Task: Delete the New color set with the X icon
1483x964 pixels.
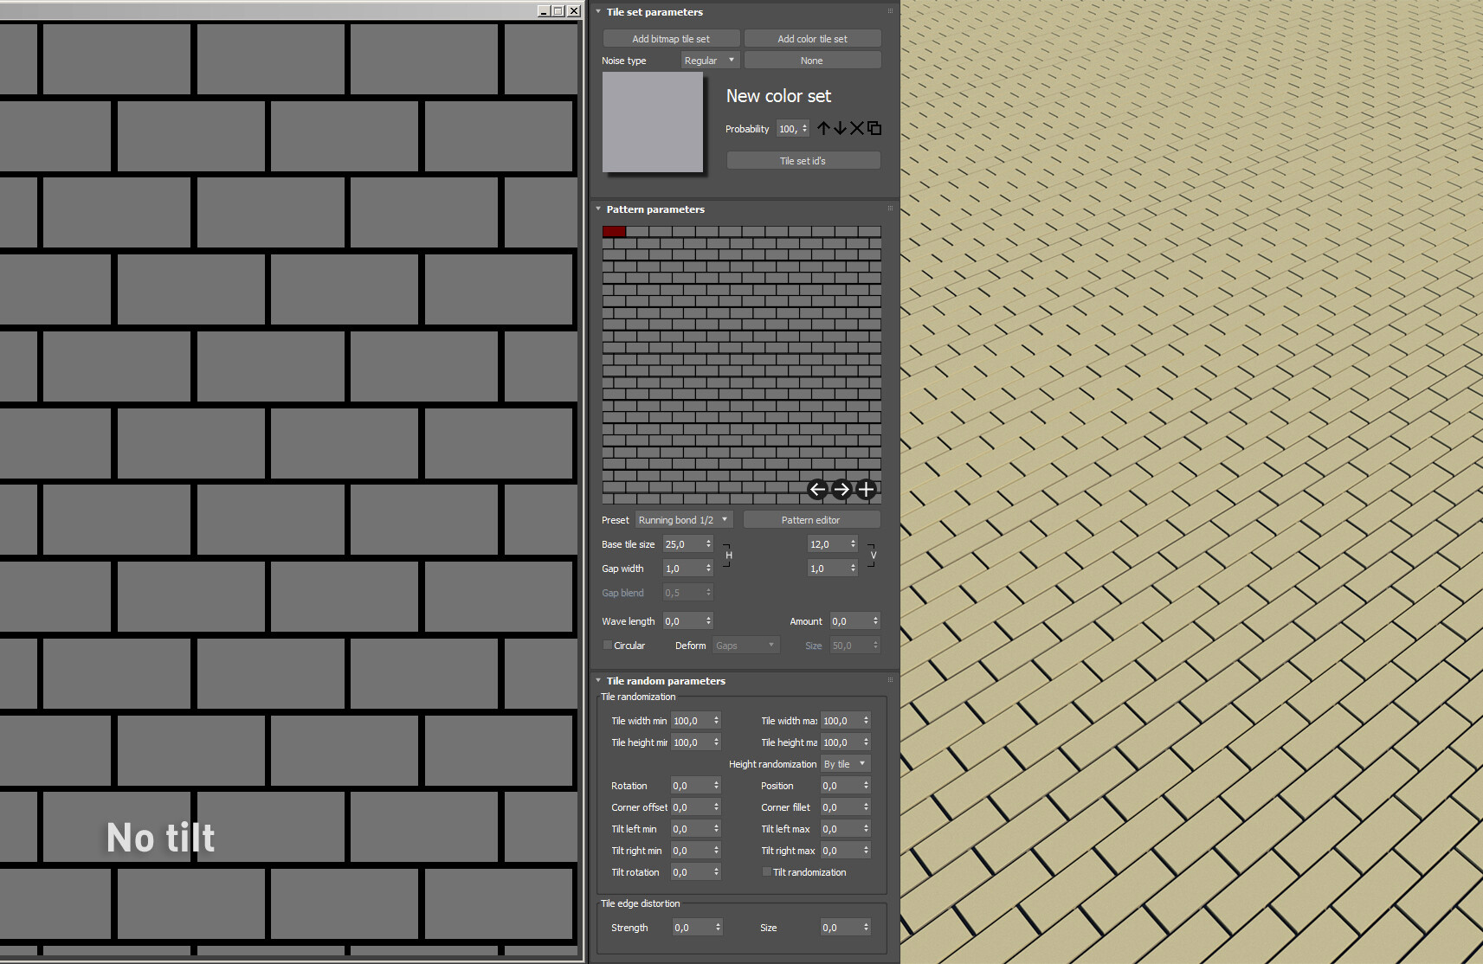Action: click(857, 128)
